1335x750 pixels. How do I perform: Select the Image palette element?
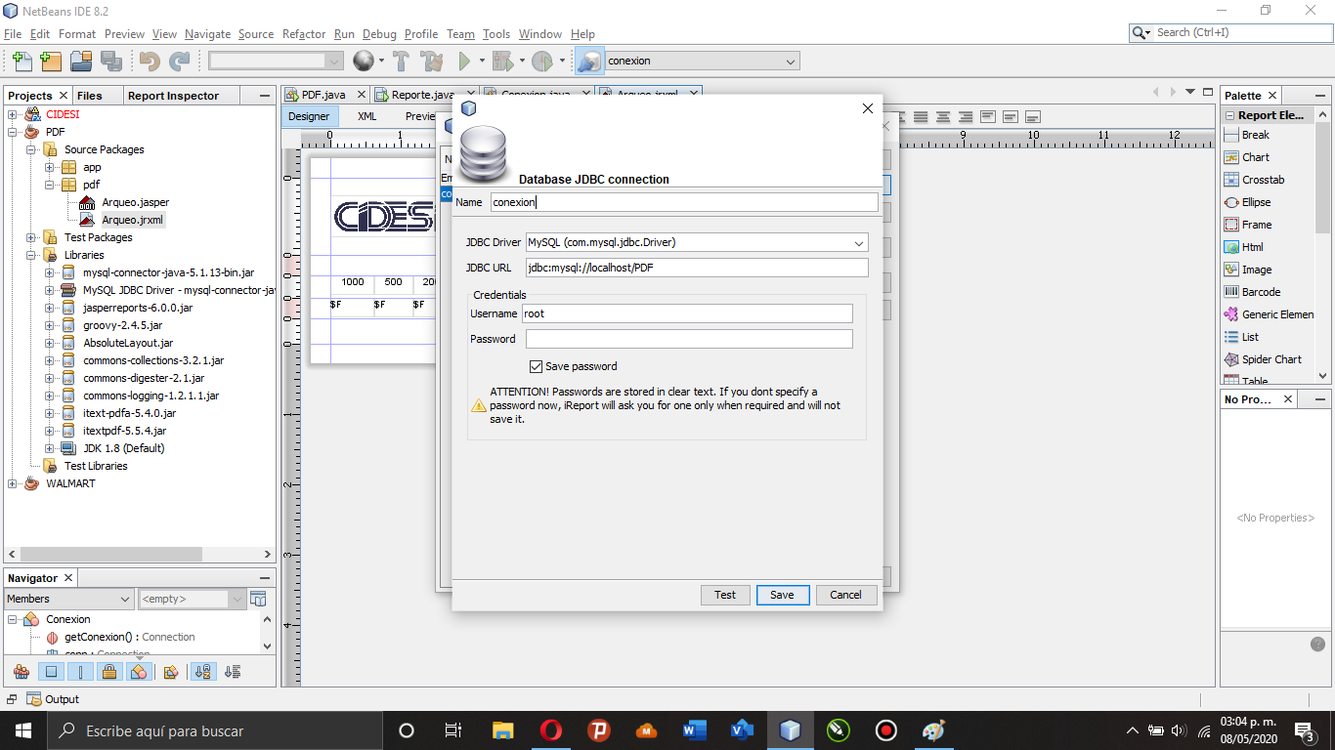[x=1248, y=270]
